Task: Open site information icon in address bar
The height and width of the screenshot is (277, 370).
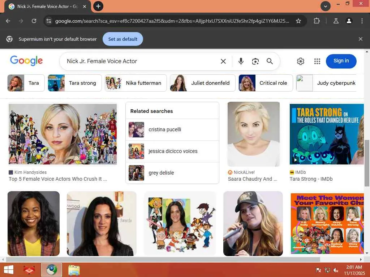Action: (x=49, y=21)
